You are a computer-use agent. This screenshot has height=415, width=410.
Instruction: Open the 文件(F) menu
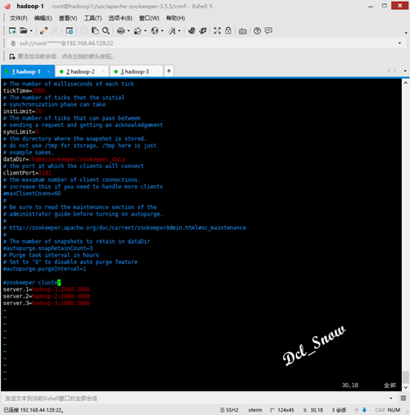coord(19,18)
